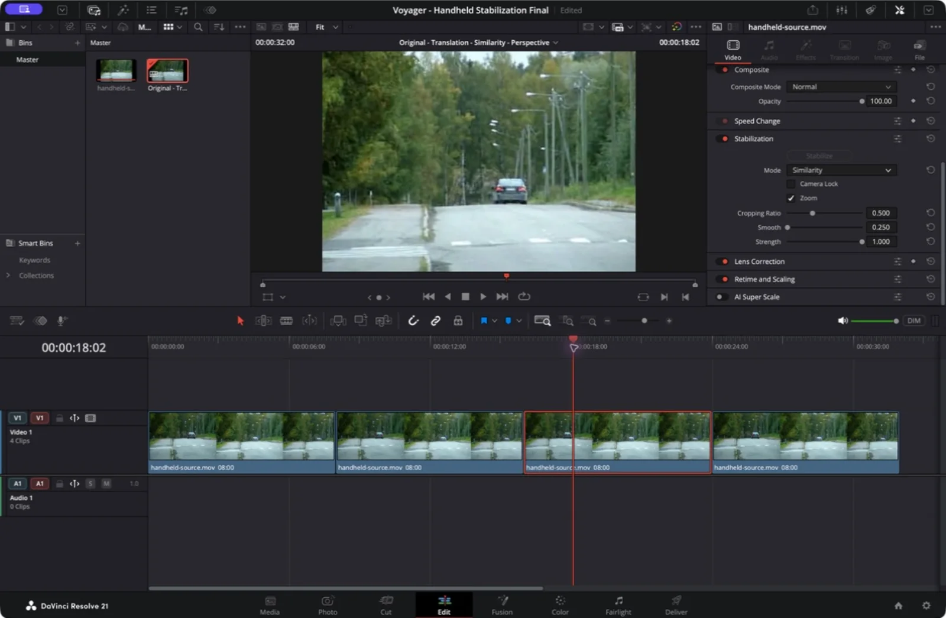Switch to the Fusion page
Screen dimensions: 946x618
[502, 605]
